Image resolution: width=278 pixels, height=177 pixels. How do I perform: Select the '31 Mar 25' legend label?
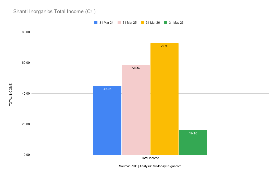click(130, 23)
